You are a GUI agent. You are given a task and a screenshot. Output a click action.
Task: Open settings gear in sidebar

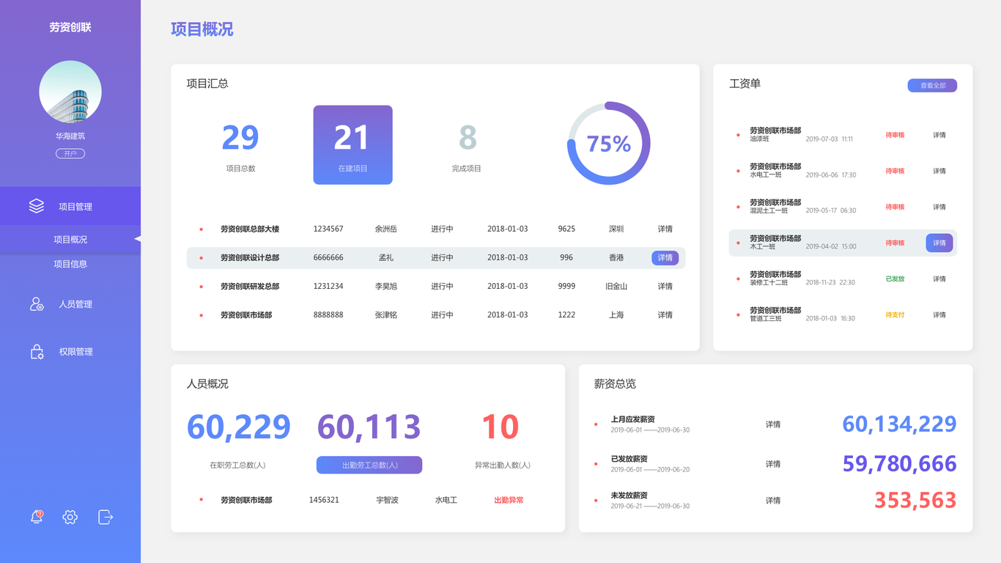click(70, 517)
